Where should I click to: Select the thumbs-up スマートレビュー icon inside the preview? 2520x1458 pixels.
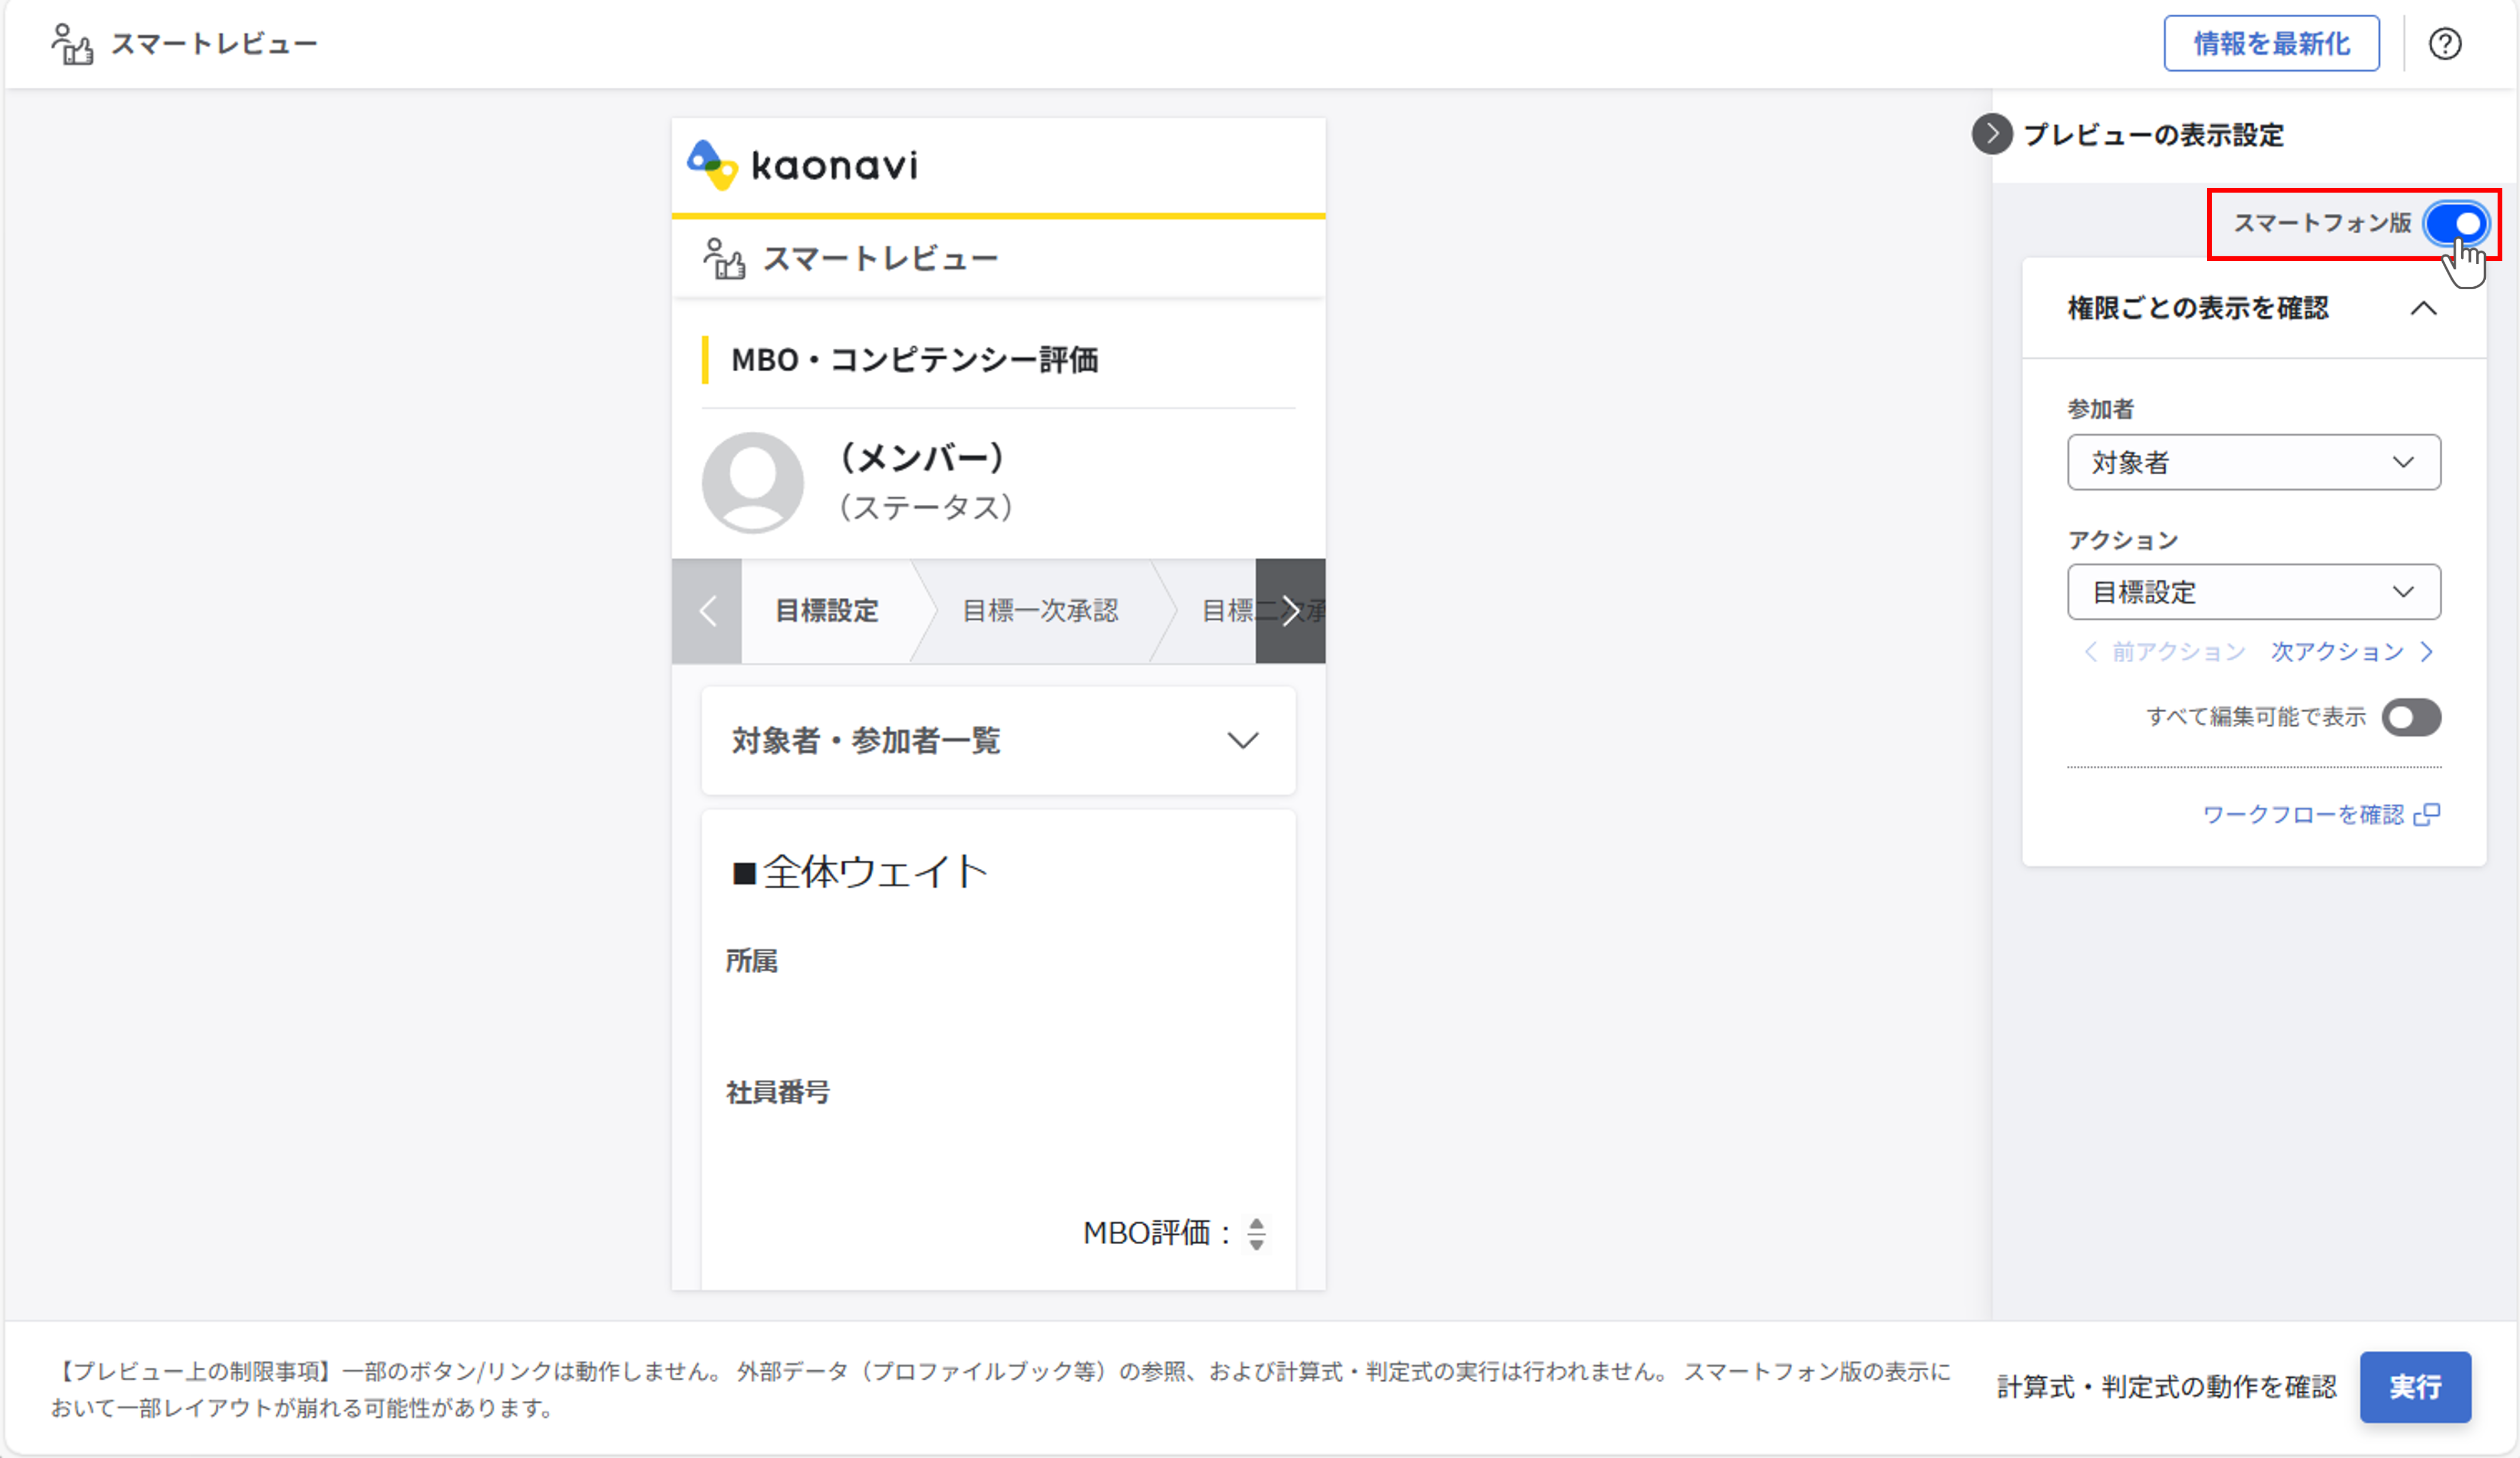click(x=724, y=258)
